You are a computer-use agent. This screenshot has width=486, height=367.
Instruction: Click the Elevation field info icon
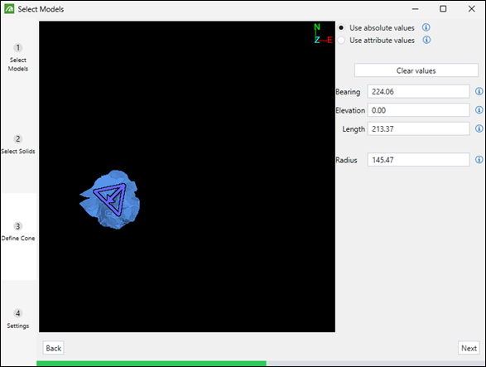tap(479, 110)
